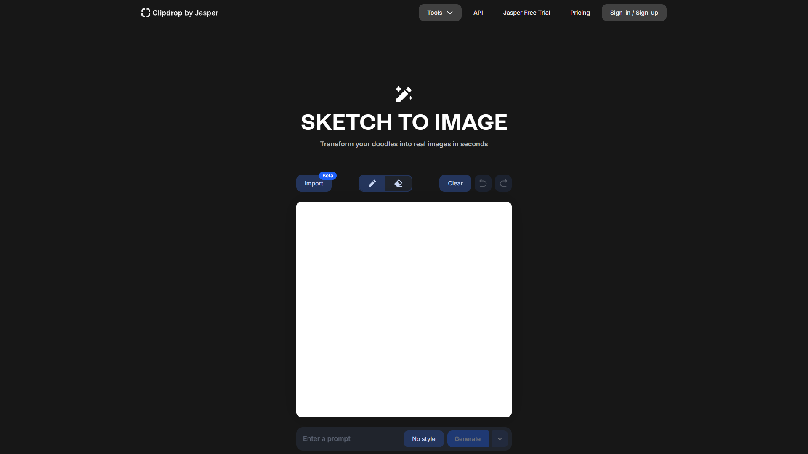Switch drawing mode back to pencil
This screenshot has height=454, width=808.
[372, 183]
